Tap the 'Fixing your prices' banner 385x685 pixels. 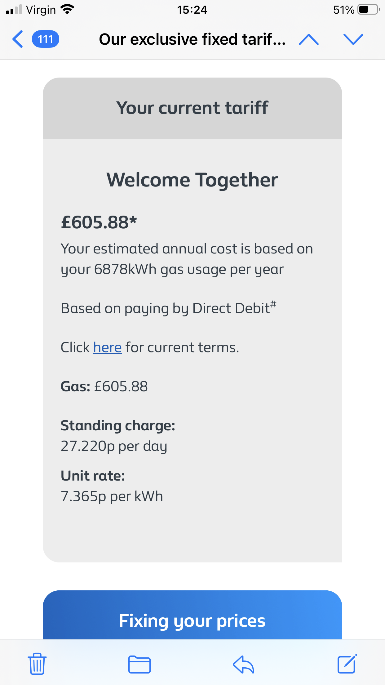[x=192, y=620]
